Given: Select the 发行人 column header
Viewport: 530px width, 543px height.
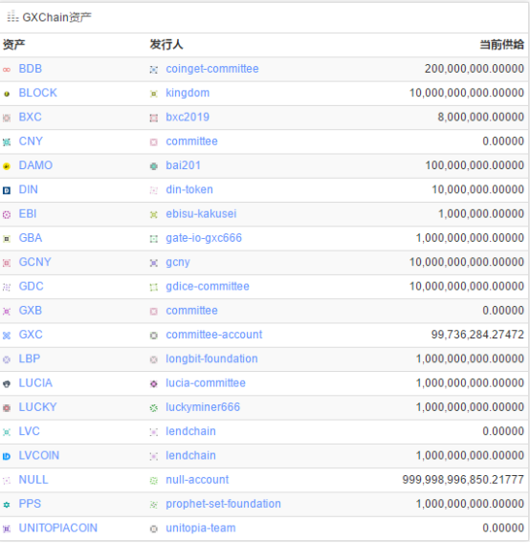Looking at the screenshot, I should coord(166,45).
